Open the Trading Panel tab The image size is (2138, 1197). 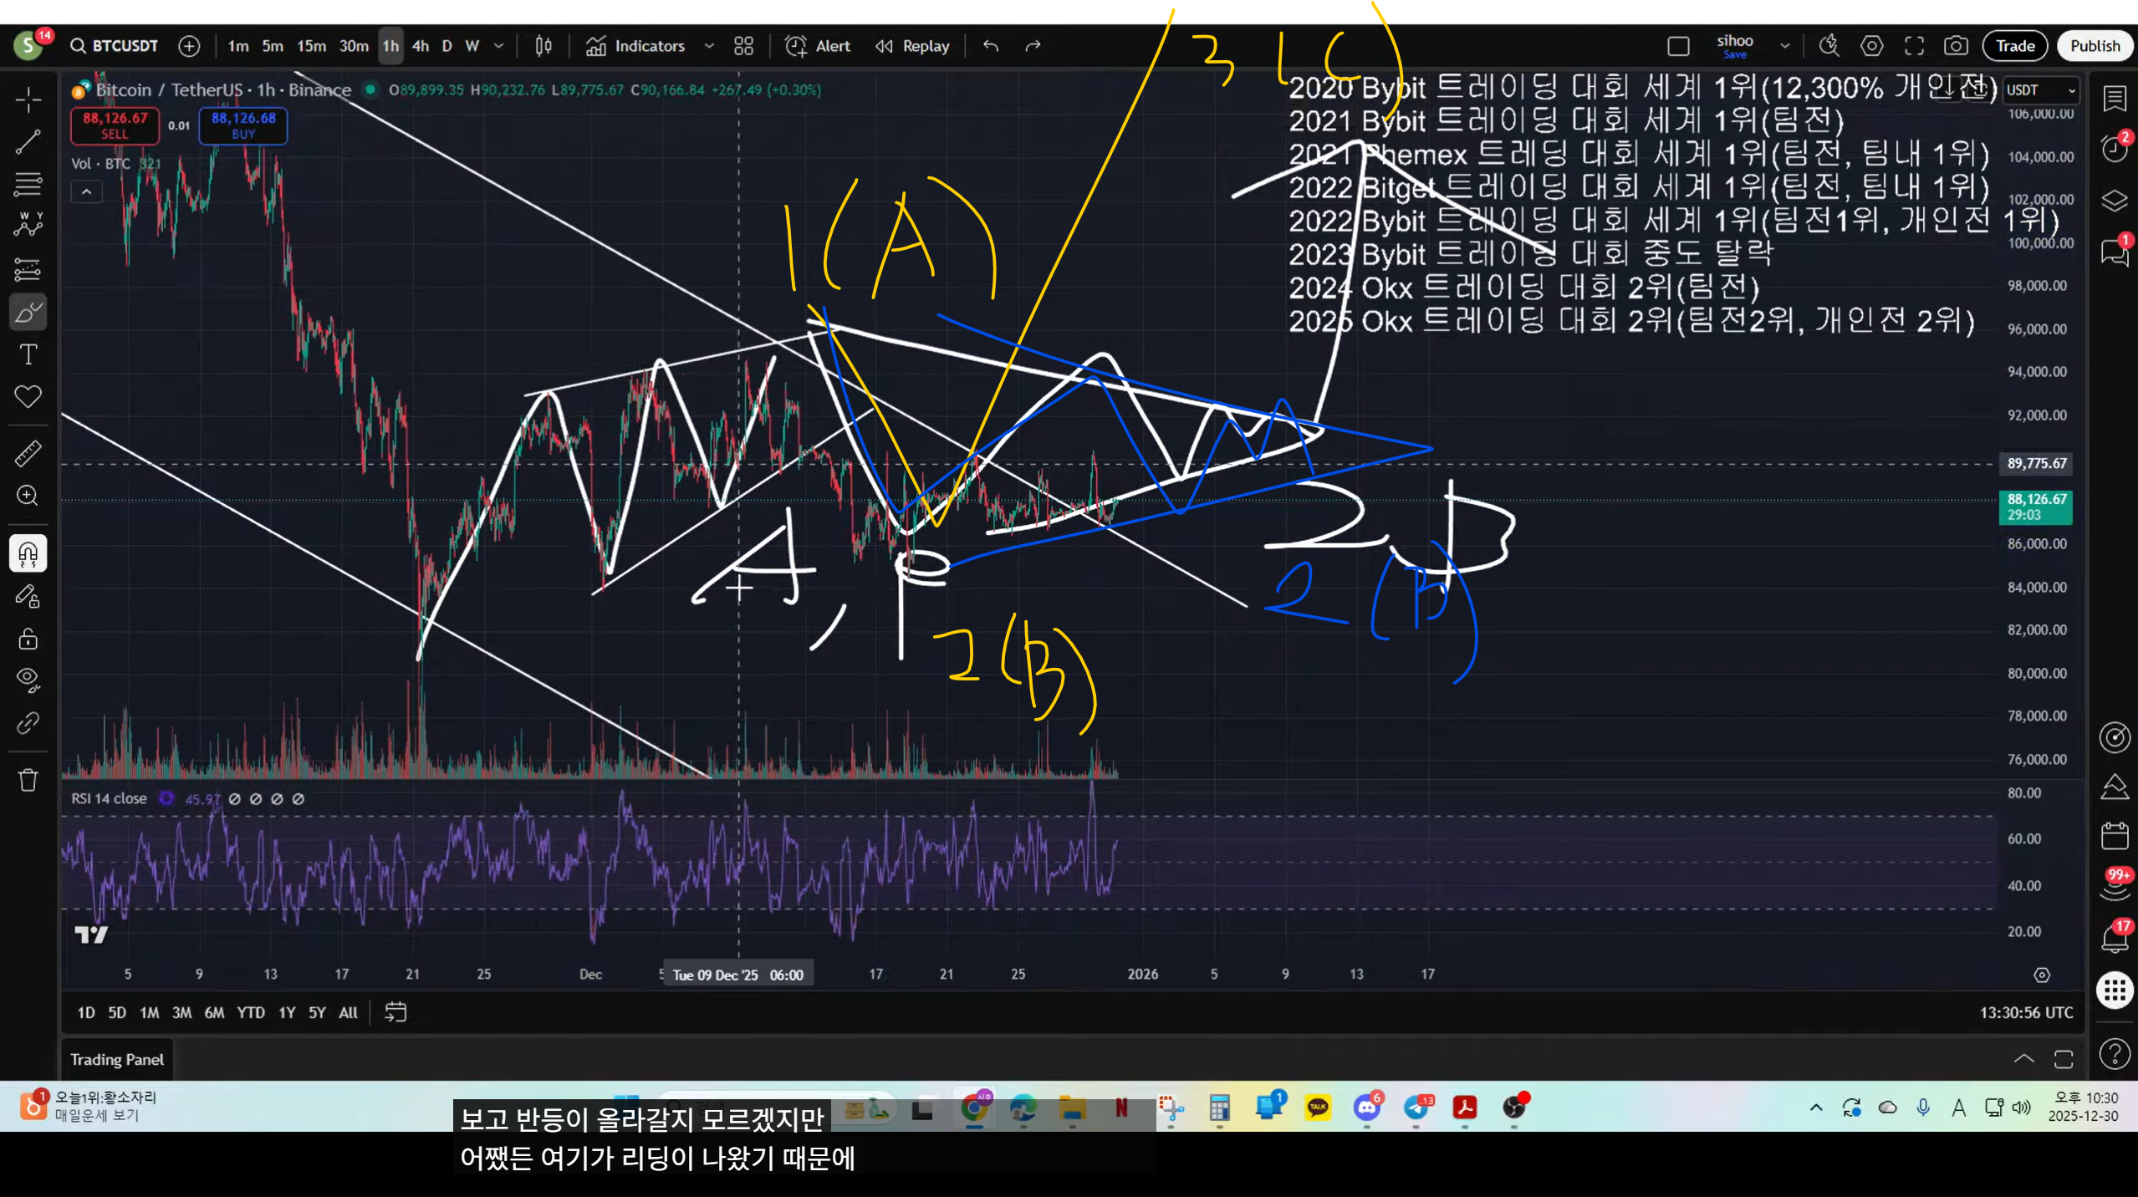coord(117,1059)
